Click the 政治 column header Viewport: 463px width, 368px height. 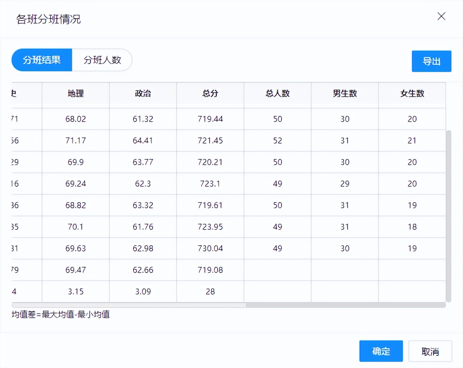[x=143, y=94]
